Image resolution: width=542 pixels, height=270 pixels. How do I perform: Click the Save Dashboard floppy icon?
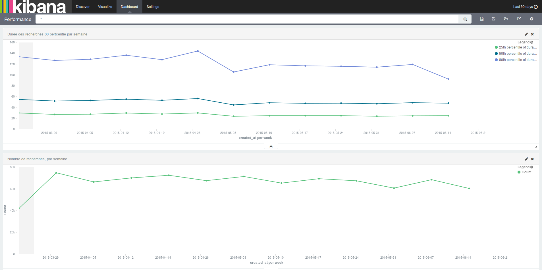click(494, 19)
